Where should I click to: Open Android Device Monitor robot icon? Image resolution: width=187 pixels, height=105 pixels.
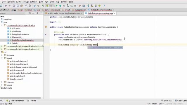click(99, 6)
